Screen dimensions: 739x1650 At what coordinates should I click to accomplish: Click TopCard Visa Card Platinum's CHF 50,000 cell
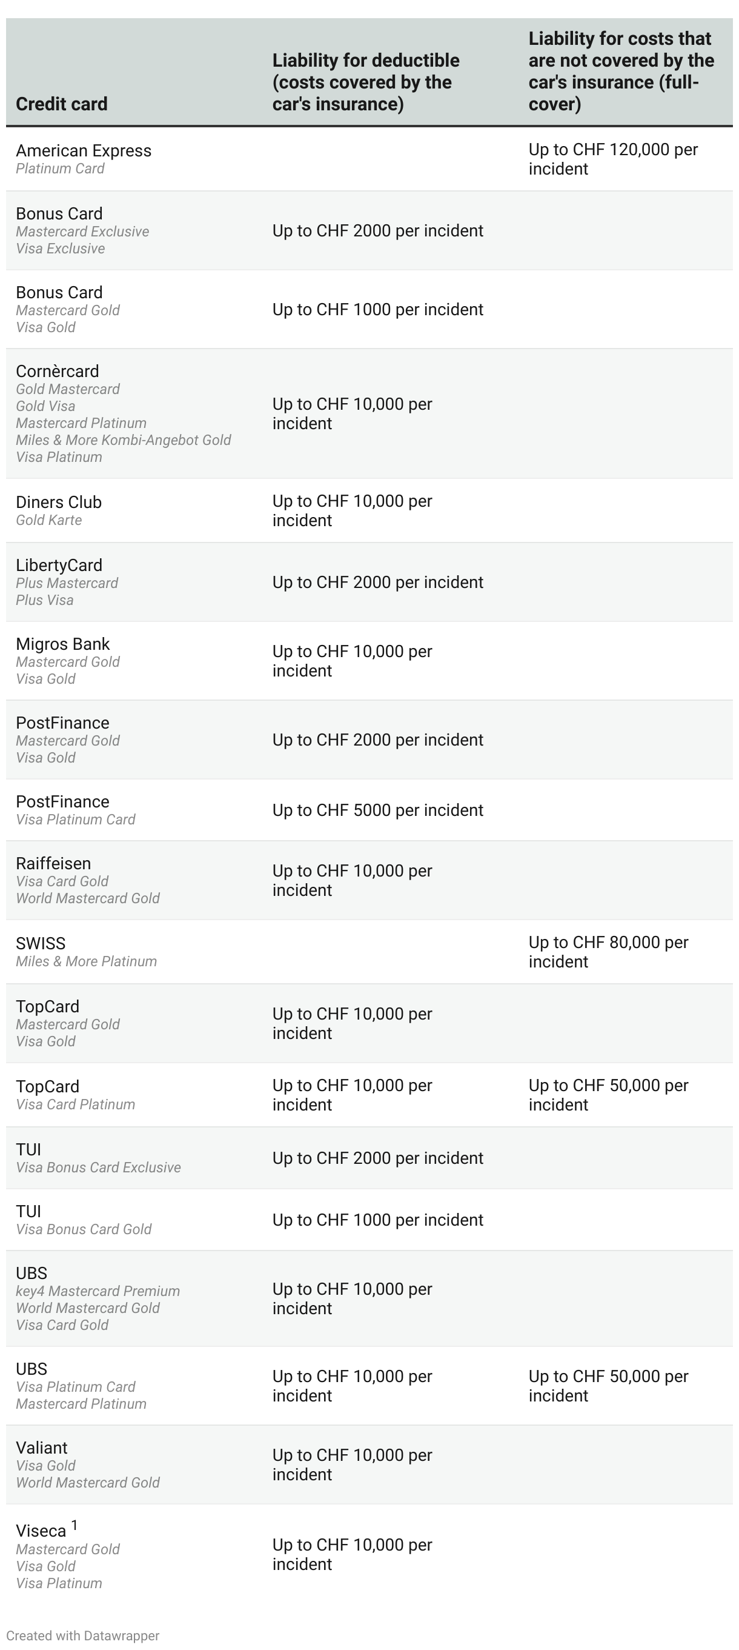tap(608, 1095)
